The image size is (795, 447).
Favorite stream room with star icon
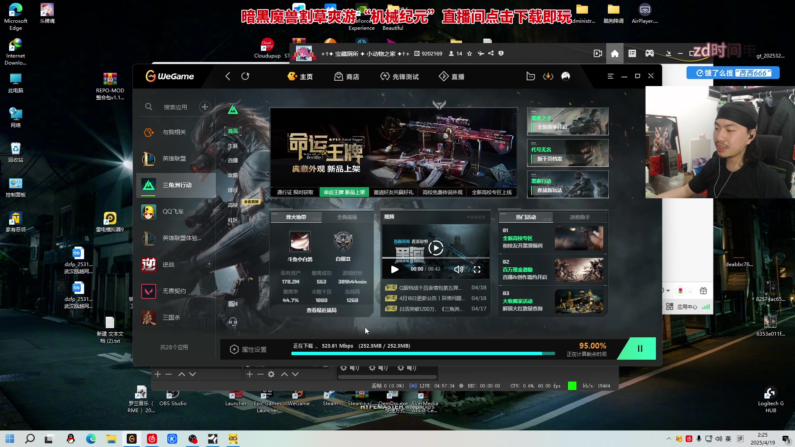point(470,53)
